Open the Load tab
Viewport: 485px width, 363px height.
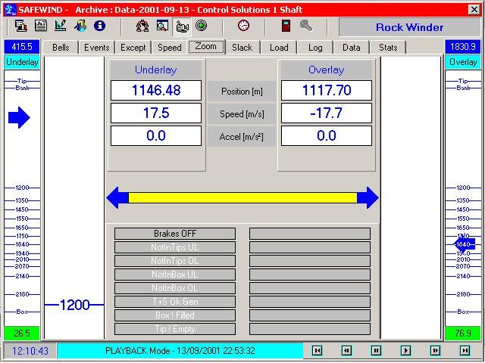tap(279, 48)
